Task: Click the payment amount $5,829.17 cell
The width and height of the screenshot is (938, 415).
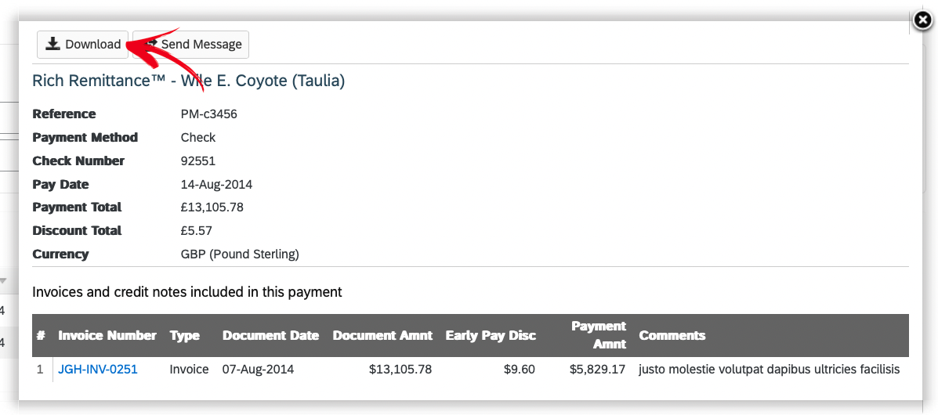Action: click(598, 370)
